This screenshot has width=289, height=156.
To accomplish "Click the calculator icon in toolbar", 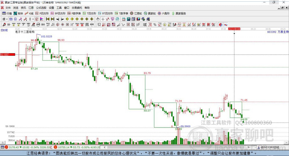I will [129, 19].
